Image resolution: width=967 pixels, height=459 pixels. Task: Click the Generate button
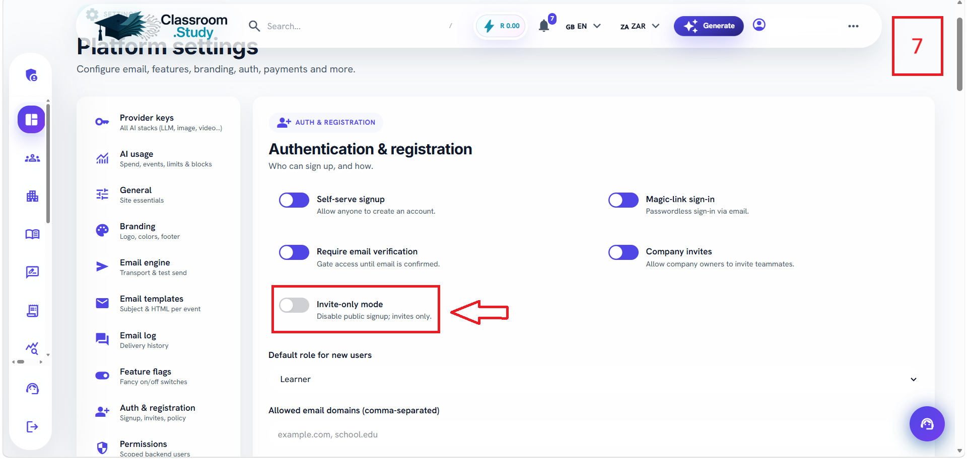[709, 26]
